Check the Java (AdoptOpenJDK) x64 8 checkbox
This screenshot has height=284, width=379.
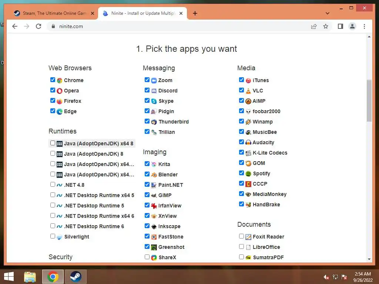tap(53, 143)
